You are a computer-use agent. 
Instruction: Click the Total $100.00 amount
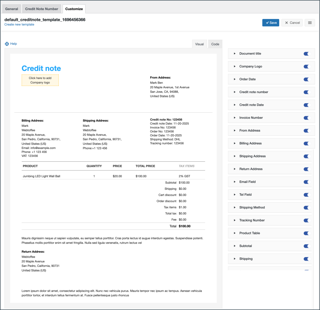pyautogui.click(x=184, y=226)
